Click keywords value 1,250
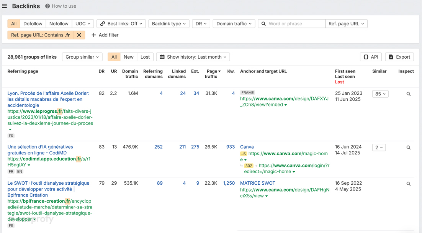The width and height of the screenshot is (422, 233). tap(229, 183)
